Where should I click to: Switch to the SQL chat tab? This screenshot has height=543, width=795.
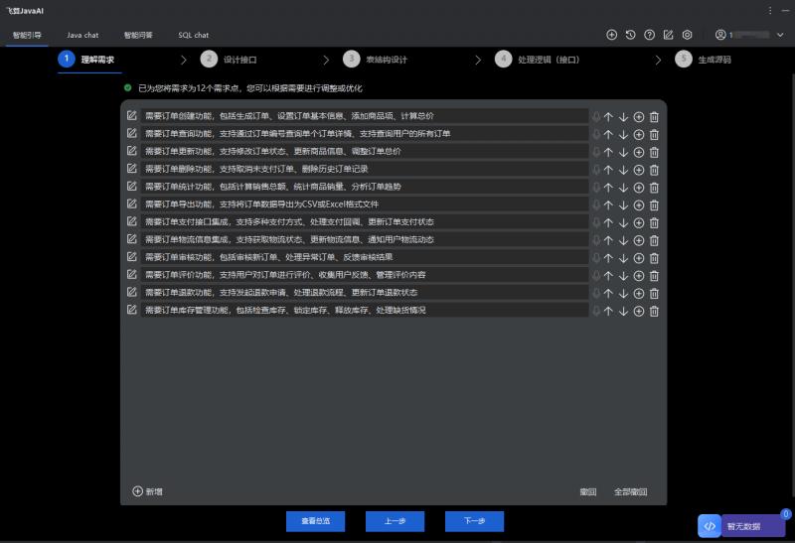click(193, 35)
